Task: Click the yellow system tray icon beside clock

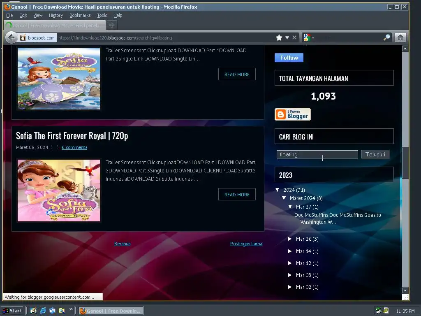Action: point(386,311)
